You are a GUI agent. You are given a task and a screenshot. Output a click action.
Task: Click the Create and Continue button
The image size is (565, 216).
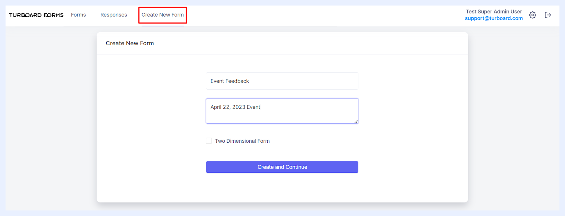[x=282, y=167]
